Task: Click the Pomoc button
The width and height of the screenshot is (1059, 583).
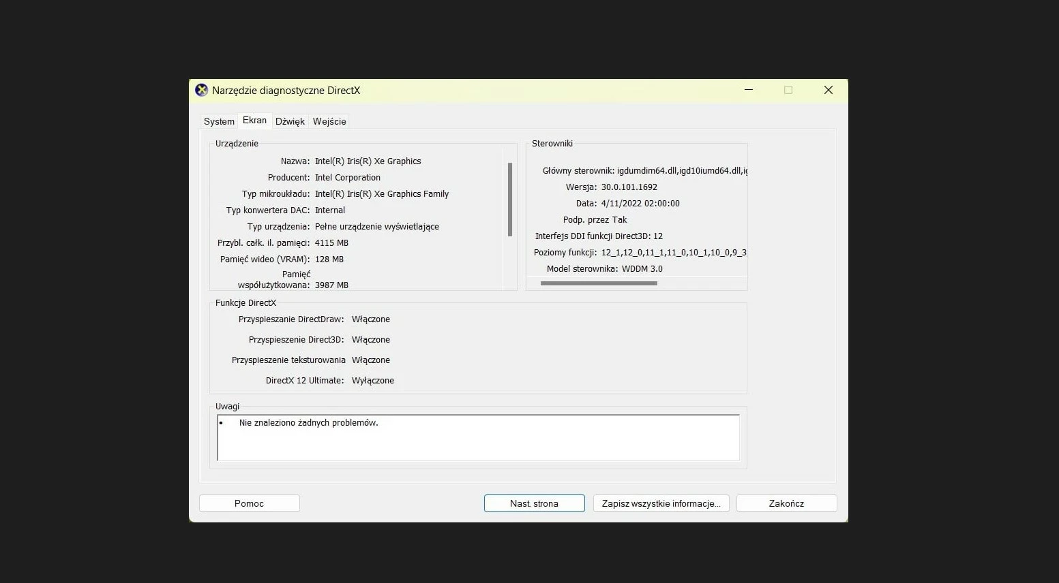Action: click(249, 503)
